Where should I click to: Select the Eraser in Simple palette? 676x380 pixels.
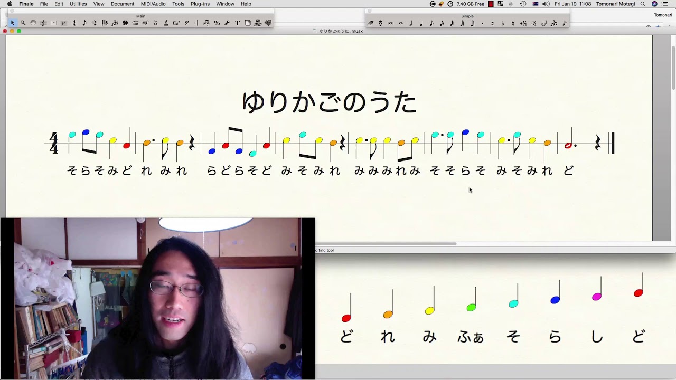coord(370,23)
